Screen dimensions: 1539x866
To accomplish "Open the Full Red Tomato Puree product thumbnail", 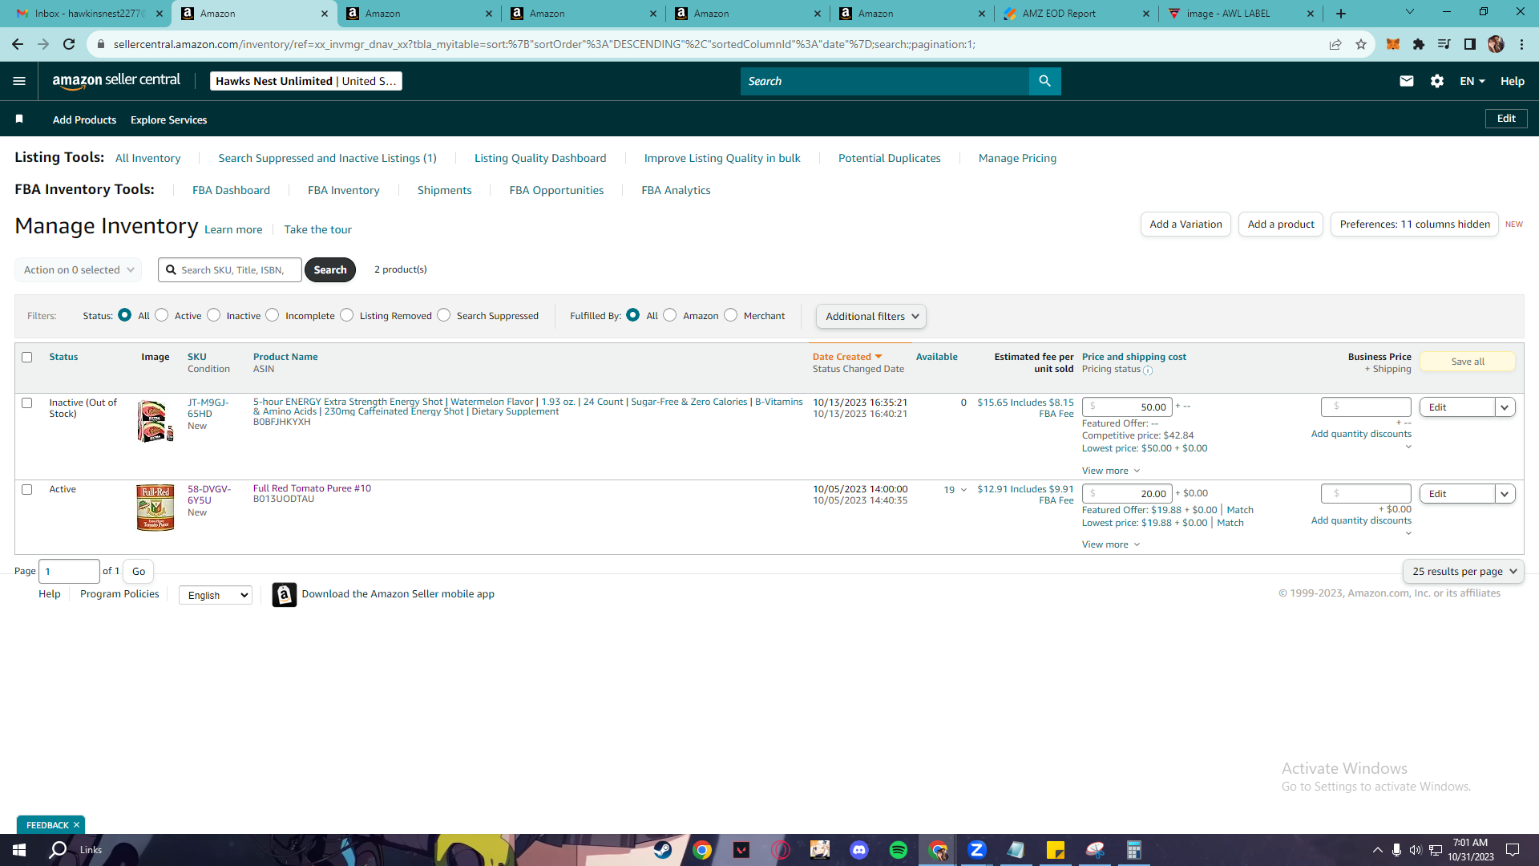I will (156, 508).
